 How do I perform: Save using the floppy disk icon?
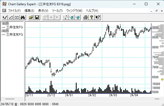37,17
